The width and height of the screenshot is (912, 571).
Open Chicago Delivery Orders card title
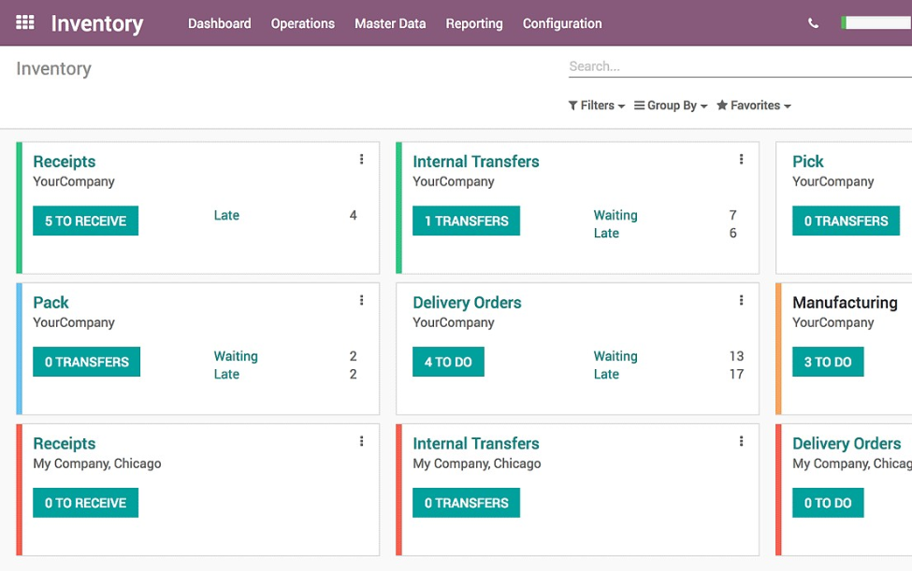click(x=847, y=444)
